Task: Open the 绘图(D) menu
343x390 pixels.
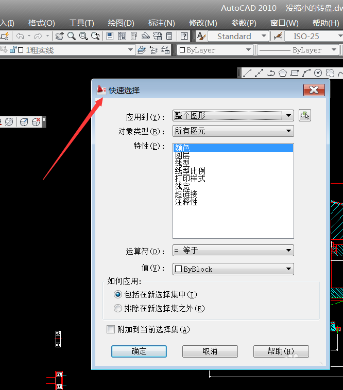Action: coord(121,23)
